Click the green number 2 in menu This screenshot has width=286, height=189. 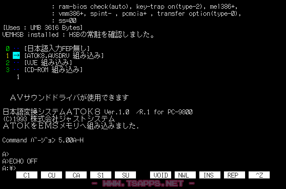(x=7, y=63)
